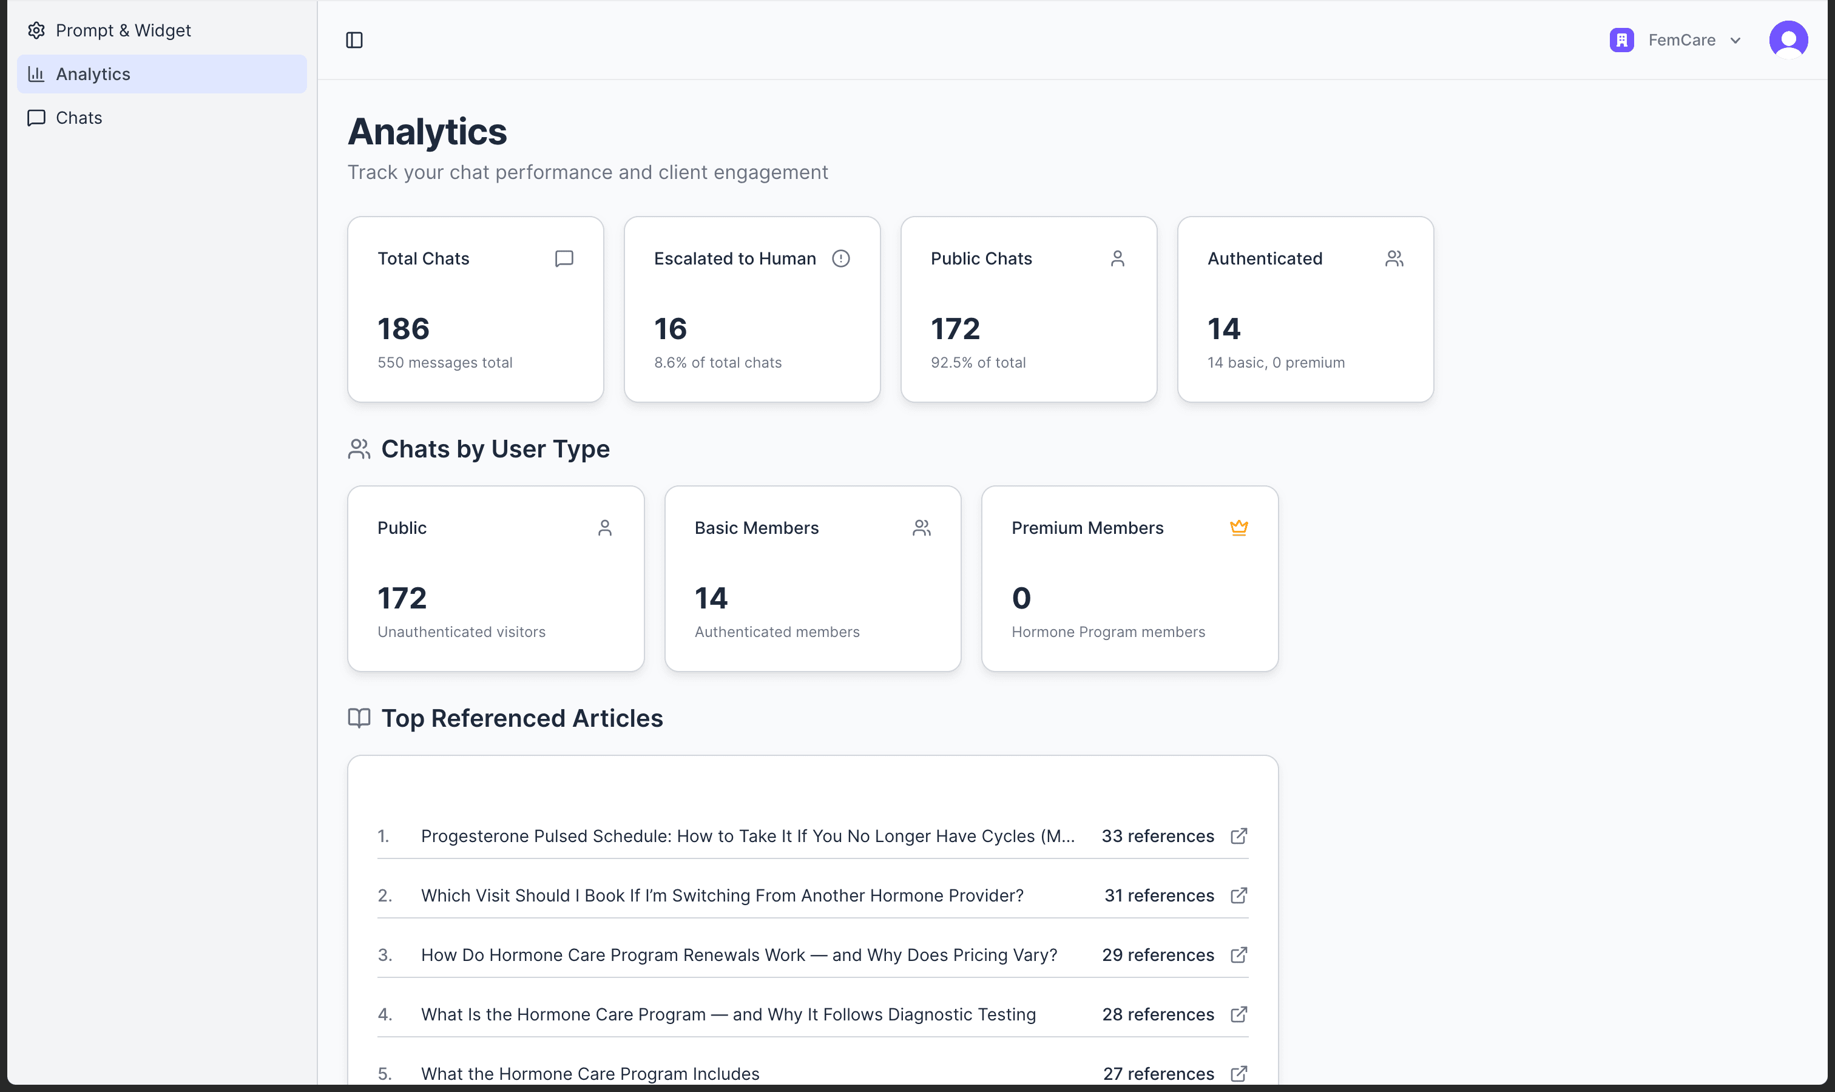The height and width of the screenshot is (1092, 1835).
Task: Open external link for Progesterone Pulsed Schedule article
Action: pyautogui.click(x=1239, y=836)
